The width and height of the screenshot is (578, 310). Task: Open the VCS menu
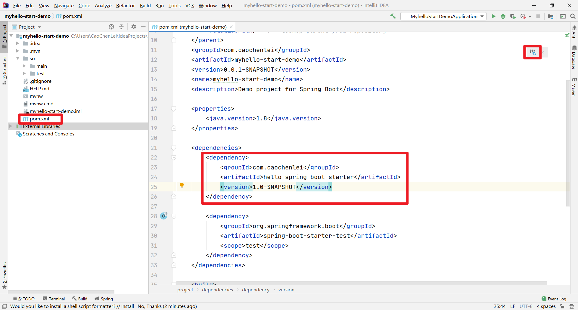[x=190, y=5]
